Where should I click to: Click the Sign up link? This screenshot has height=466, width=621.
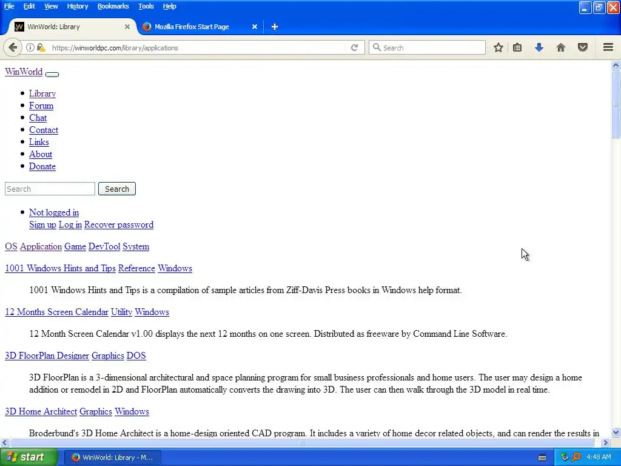tap(43, 225)
